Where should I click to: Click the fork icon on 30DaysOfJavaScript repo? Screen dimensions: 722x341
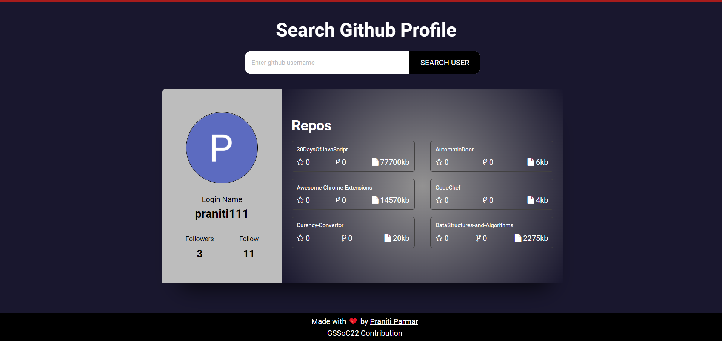(x=337, y=162)
